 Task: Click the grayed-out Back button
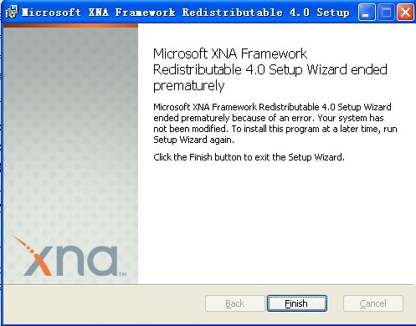coord(234,303)
